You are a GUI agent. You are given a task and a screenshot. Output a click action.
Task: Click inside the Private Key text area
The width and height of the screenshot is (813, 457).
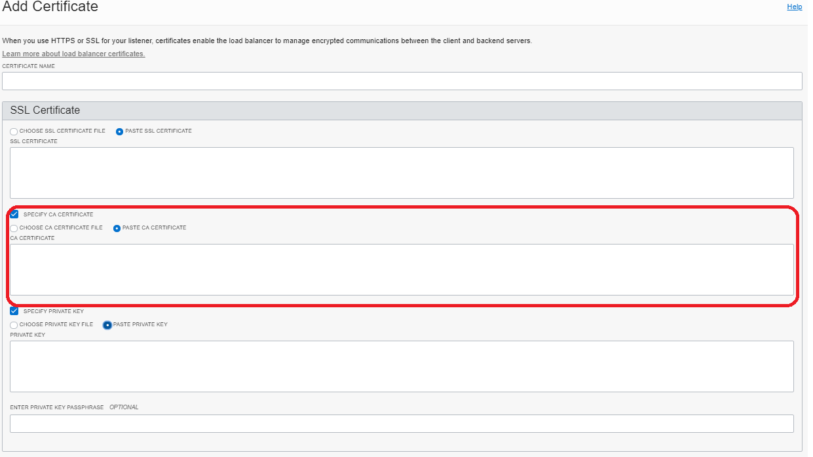[402, 365]
